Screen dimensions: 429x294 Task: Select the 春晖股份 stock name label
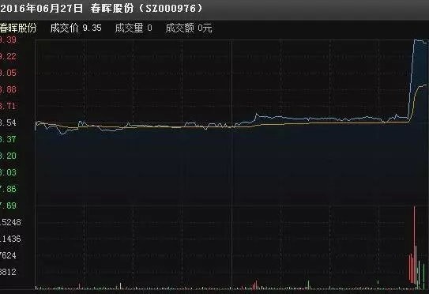click(x=18, y=28)
